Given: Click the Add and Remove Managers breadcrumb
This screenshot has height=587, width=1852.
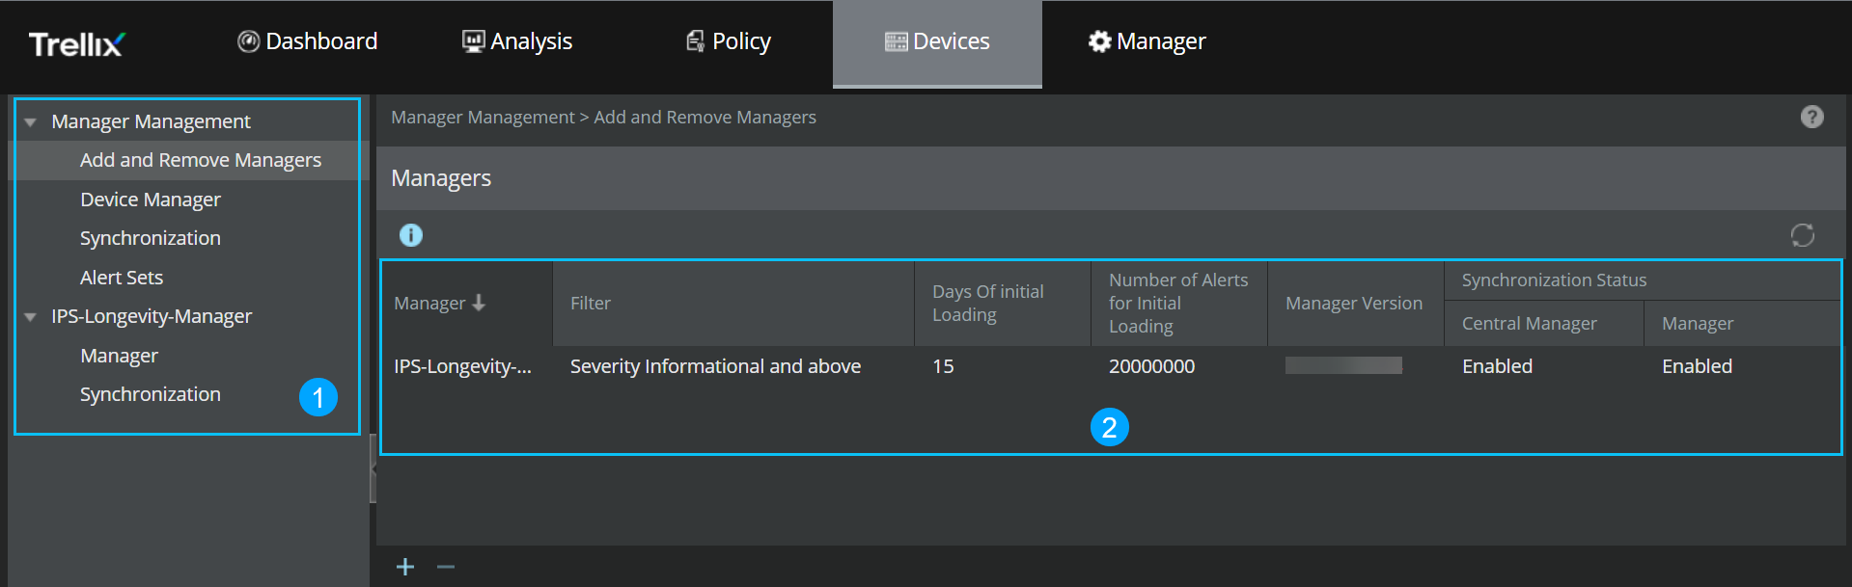Looking at the screenshot, I should pos(705,118).
